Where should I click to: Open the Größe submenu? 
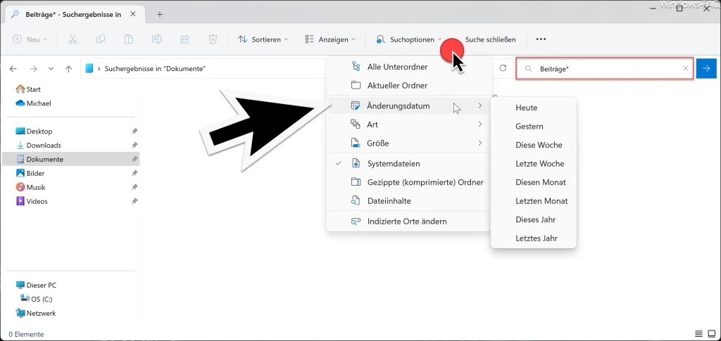point(409,143)
